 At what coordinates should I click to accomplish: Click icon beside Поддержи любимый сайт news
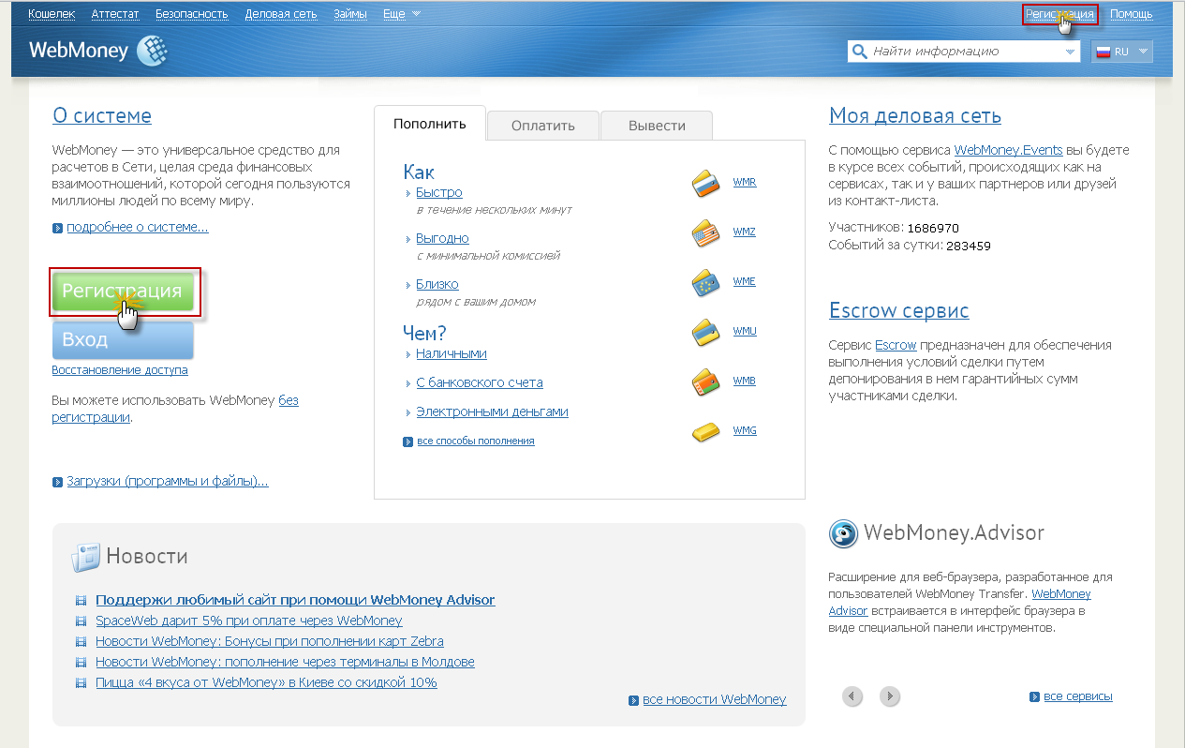pyautogui.click(x=81, y=600)
